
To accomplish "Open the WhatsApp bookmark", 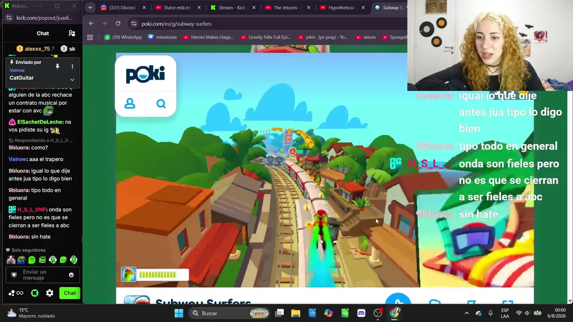I will click(123, 37).
